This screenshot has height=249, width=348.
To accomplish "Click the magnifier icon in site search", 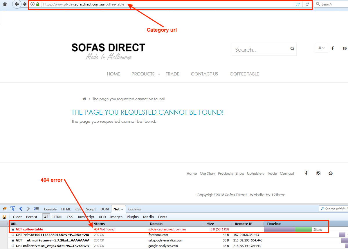I will pos(292,48).
